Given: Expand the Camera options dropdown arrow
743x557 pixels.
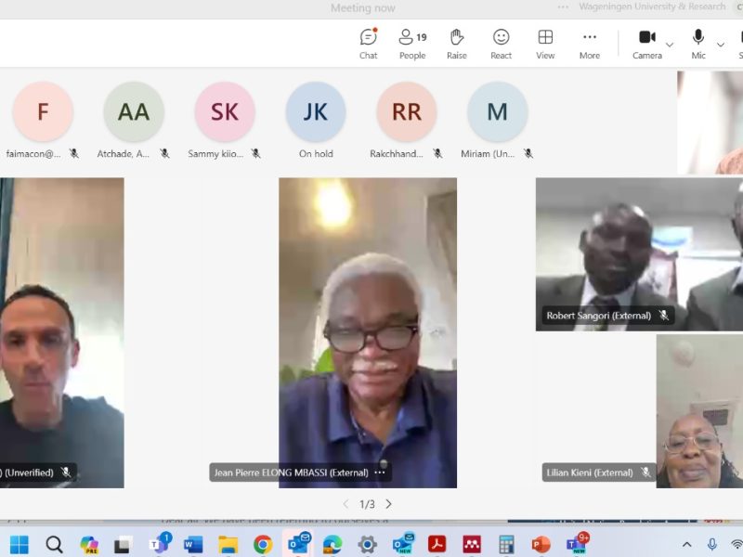Looking at the screenshot, I should tap(670, 45).
